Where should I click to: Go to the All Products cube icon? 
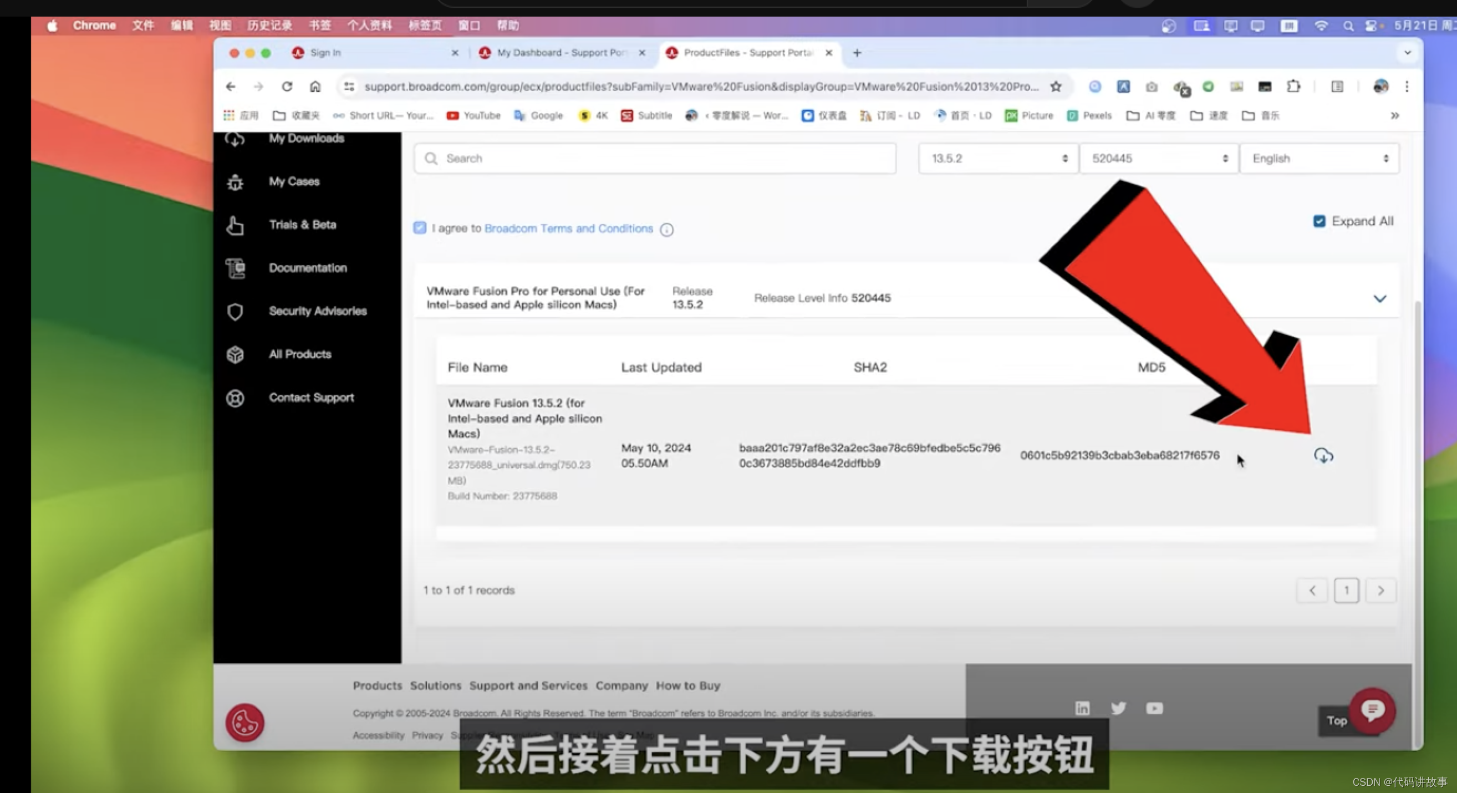coord(235,355)
